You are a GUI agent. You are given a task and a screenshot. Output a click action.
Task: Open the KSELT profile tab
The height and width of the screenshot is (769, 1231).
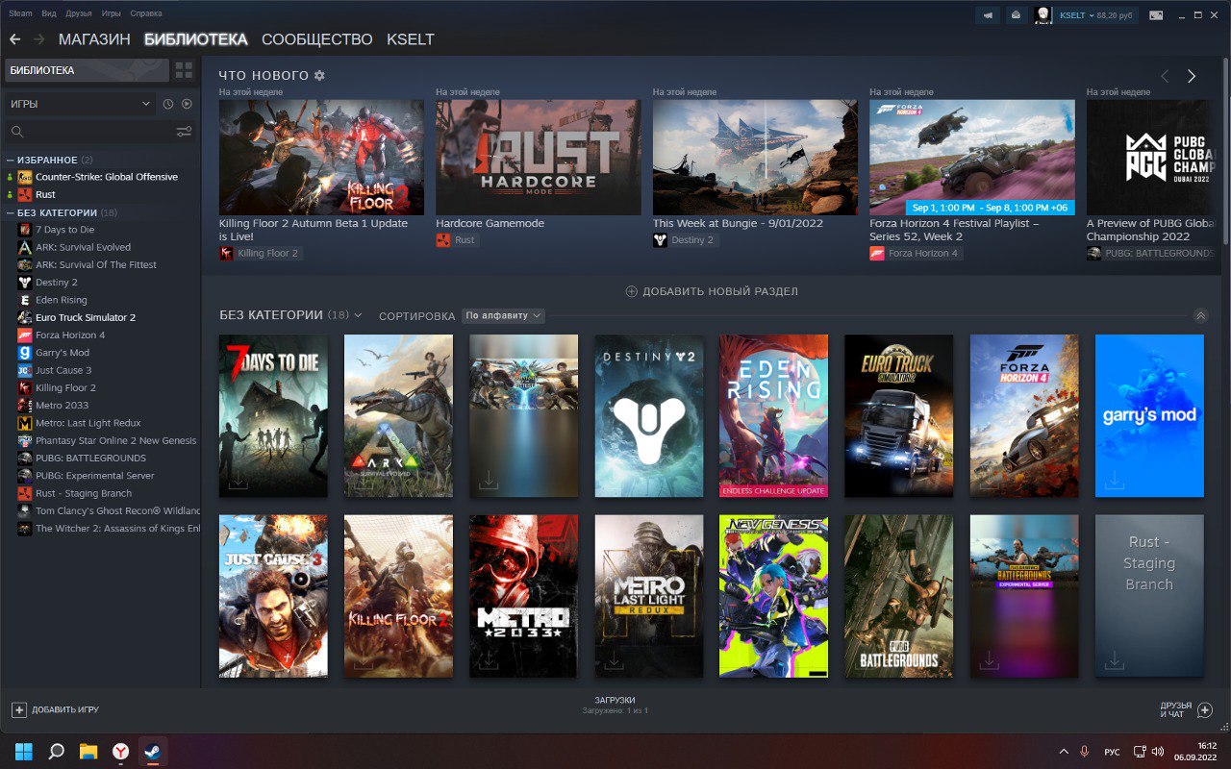coord(411,39)
